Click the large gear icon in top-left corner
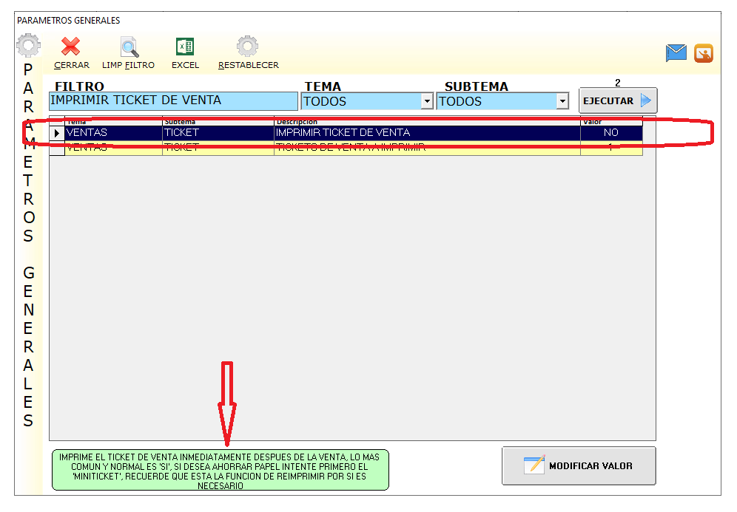The height and width of the screenshot is (512, 737). [28, 47]
